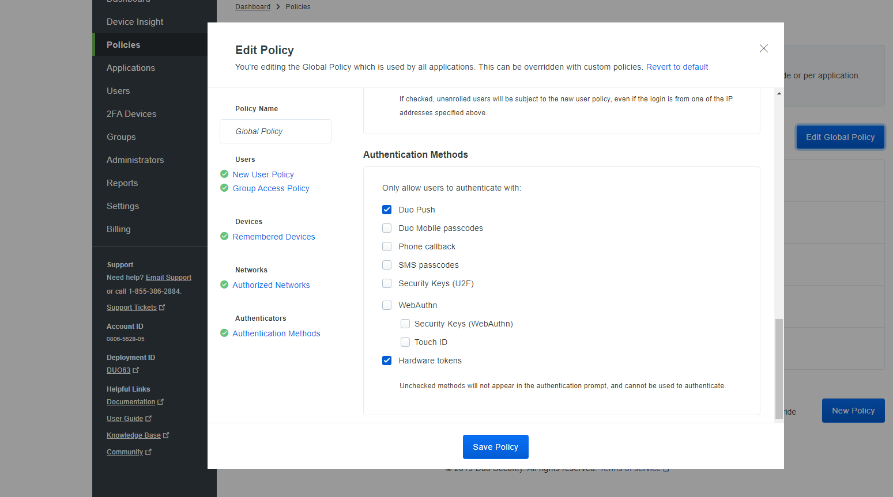Image resolution: width=893 pixels, height=497 pixels.
Task: Uncheck the Duo Push checkbox
Action: coord(387,210)
